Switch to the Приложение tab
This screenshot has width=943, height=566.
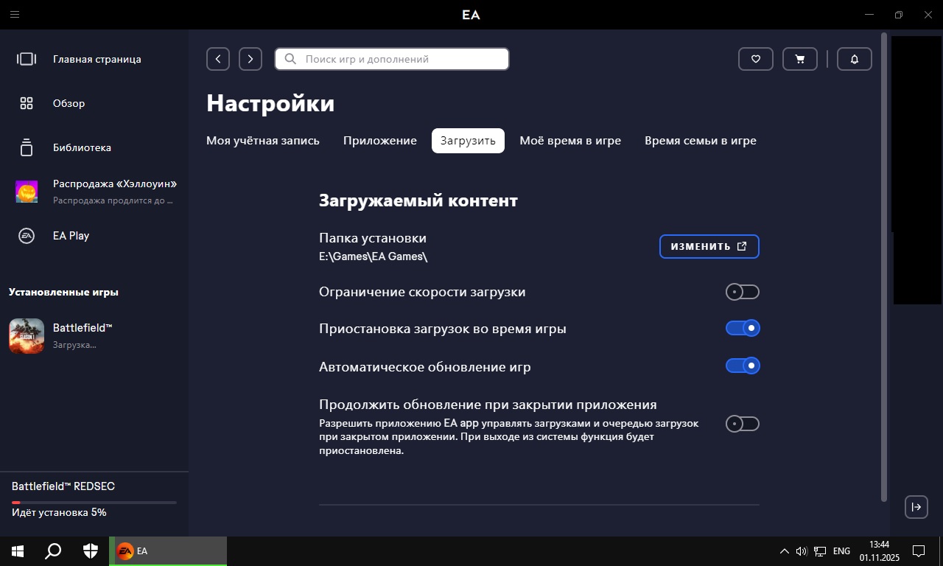[x=380, y=141]
